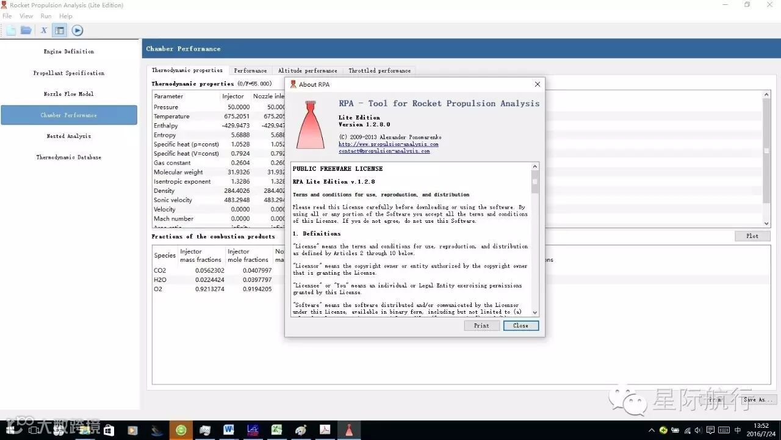Screen dimensions: 781x440
Task: Toggle the table view toolbar icon
Action: click(x=59, y=31)
